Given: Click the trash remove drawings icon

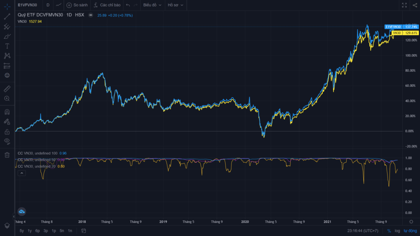Looking at the screenshot, I should click(x=7, y=155).
